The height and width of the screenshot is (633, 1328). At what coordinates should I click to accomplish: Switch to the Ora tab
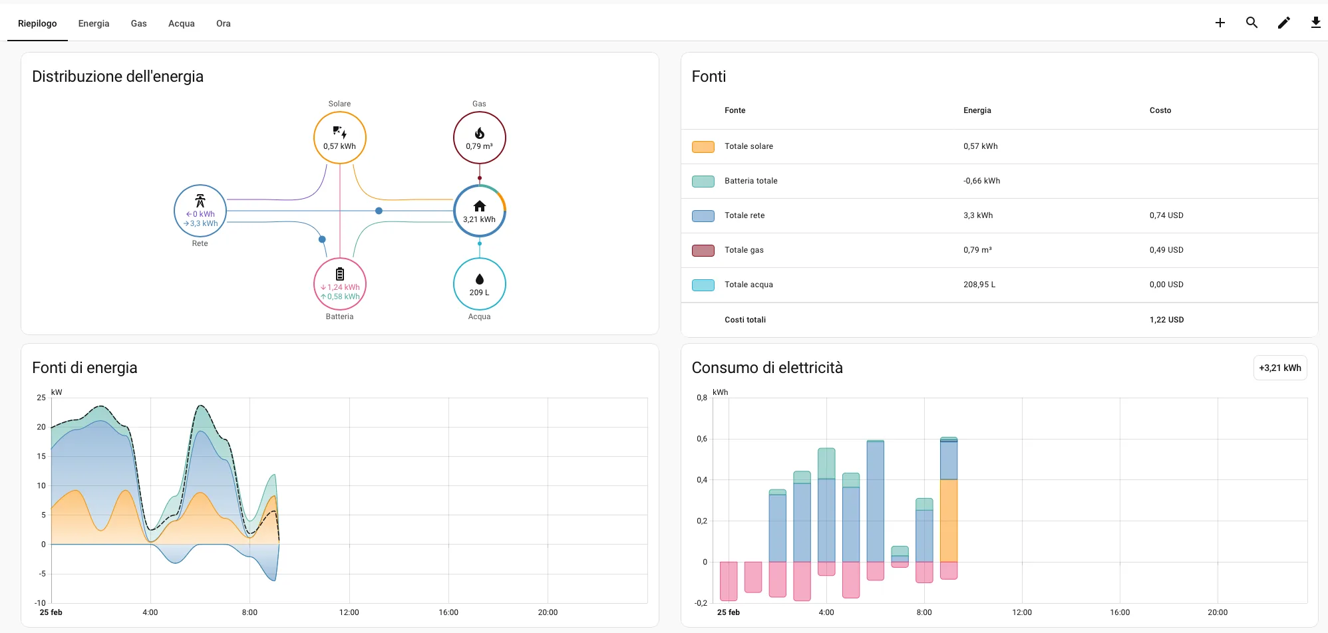click(223, 23)
